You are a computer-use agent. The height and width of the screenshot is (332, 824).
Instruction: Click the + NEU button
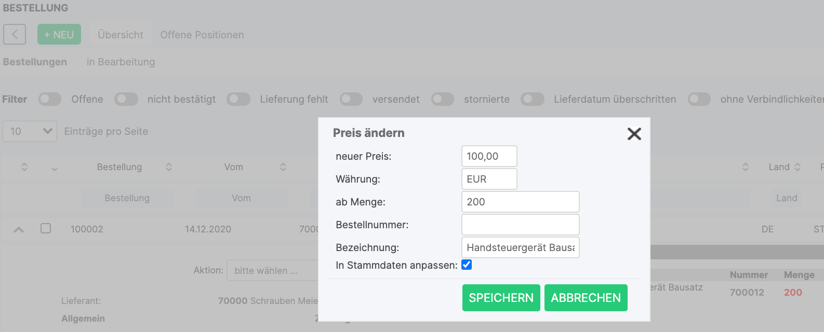tap(59, 35)
